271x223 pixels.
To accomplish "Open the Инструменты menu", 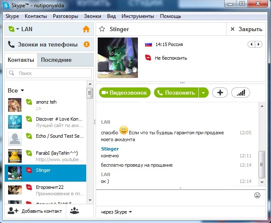I will click(138, 16).
